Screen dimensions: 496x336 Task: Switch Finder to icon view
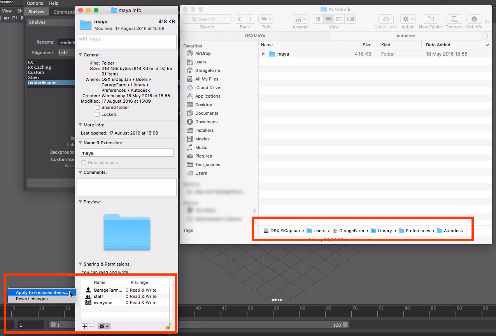[318, 19]
